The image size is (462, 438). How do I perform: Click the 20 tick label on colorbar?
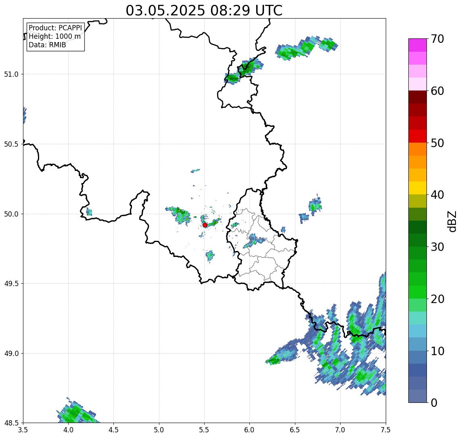point(437,299)
